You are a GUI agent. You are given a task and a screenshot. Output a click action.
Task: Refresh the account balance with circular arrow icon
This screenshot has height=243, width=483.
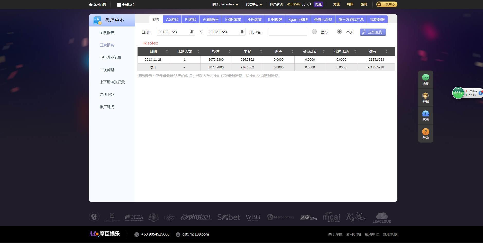click(309, 4)
